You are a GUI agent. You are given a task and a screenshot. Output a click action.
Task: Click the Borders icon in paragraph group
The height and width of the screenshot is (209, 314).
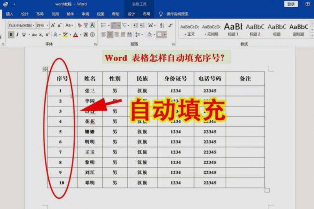(159, 35)
